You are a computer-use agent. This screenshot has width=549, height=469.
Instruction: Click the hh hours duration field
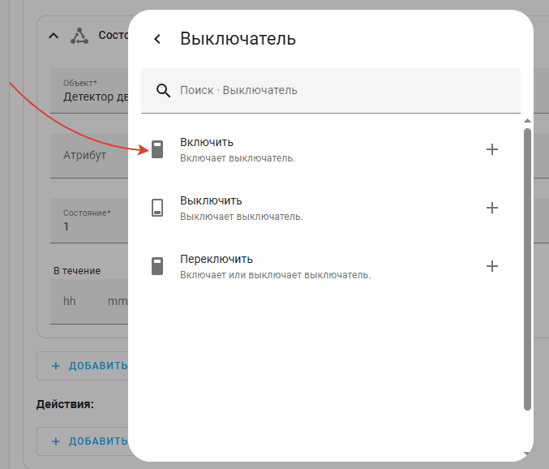pyautogui.click(x=70, y=301)
